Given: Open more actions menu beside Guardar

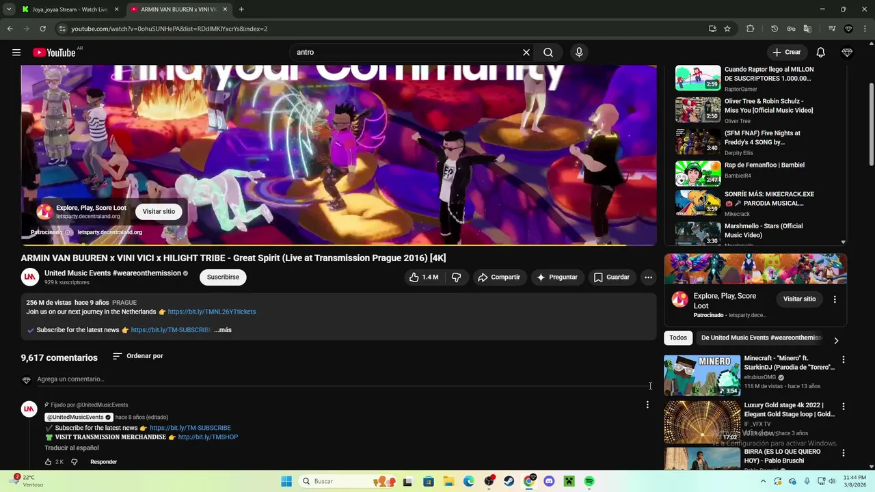Looking at the screenshot, I should click(x=648, y=277).
